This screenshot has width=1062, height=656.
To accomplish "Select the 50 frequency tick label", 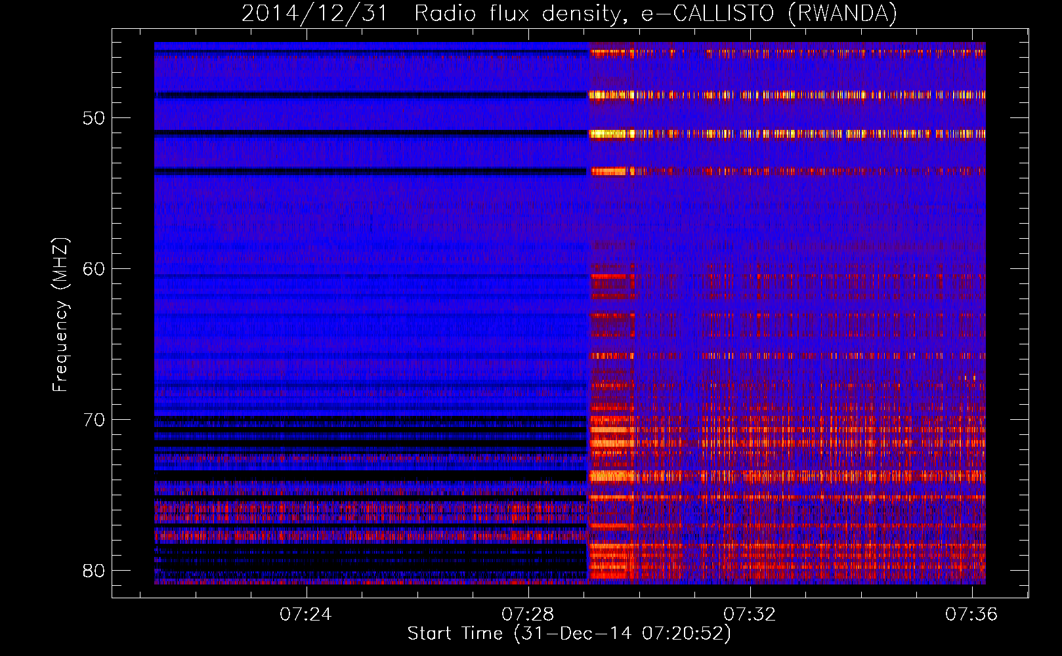I will coord(94,118).
